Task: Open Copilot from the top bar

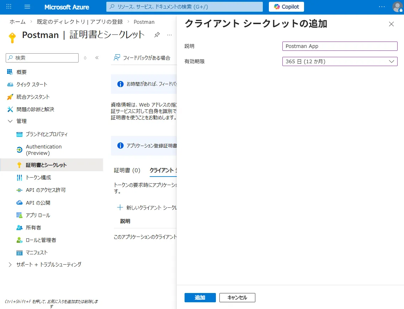Action: 286,6
